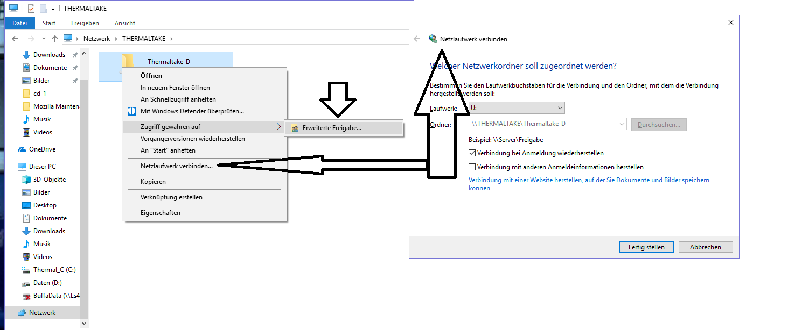Click the back arrow in Netzlaufwerk dialog
Viewport: 802px width, 330px height.
pyautogui.click(x=417, y=39)
